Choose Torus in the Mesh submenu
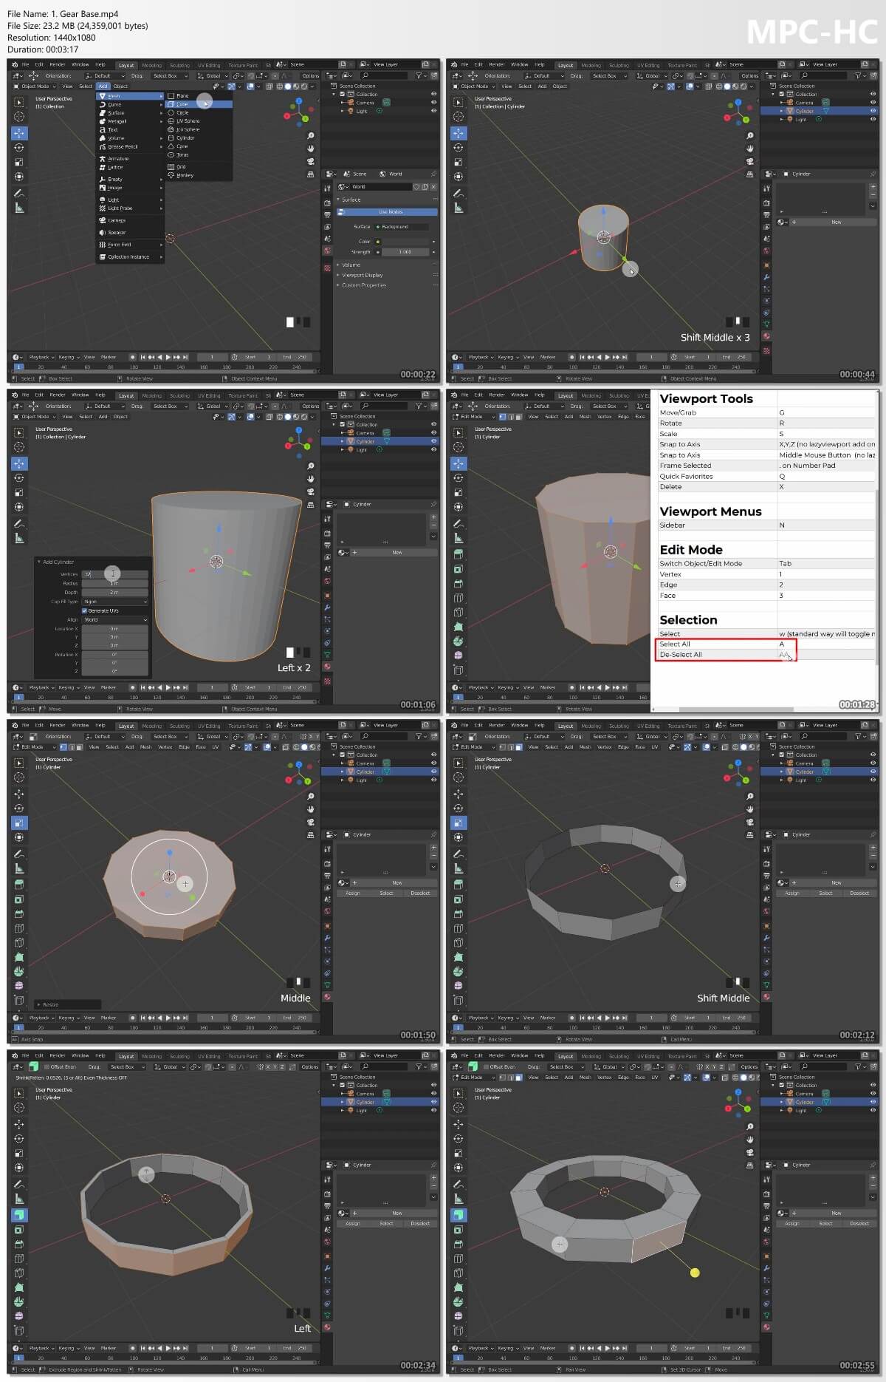This screenshot has width=886, height=1382. (199, 155)
